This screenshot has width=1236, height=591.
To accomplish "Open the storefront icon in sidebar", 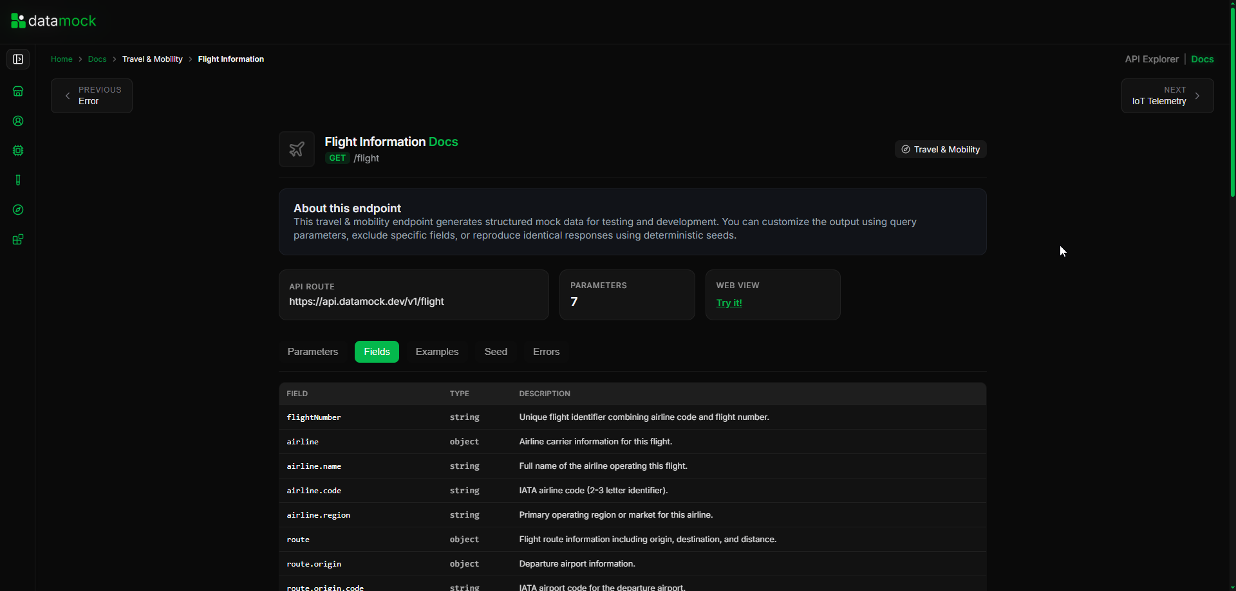I will point(18,91).
